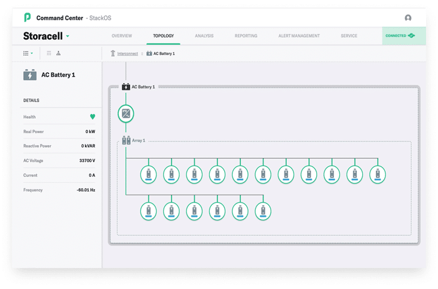Click the Command Center title text
The height and width of the screenshot is (289, 438).
pyautogui.click(x=60, y=18)
